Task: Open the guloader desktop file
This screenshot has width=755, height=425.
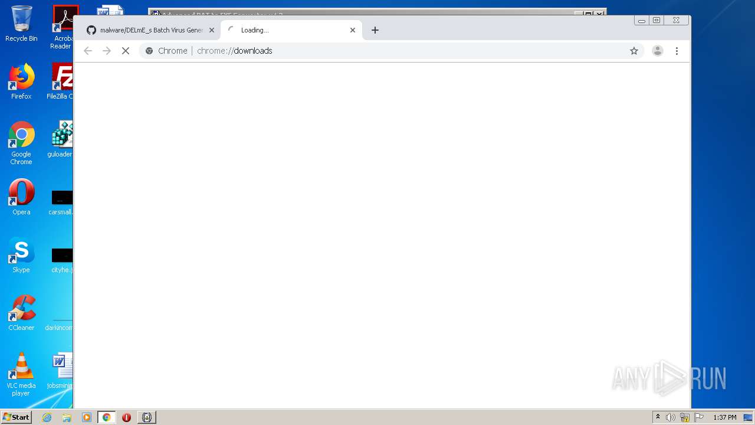Action: (61, 139)
